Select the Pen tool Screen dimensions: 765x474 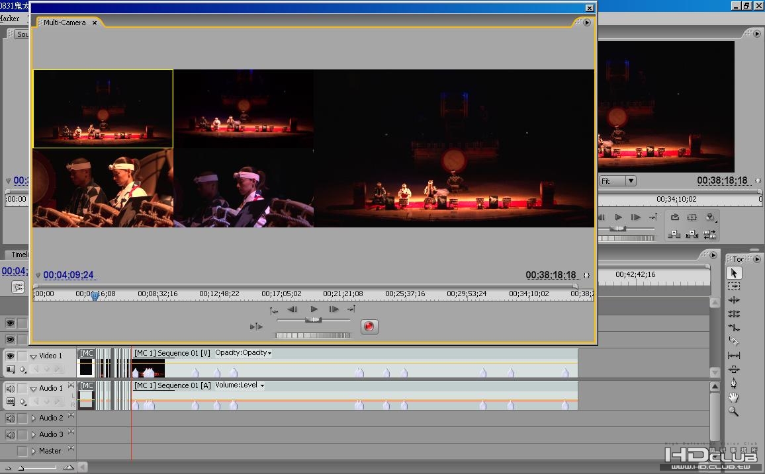(x=734, y=383)
